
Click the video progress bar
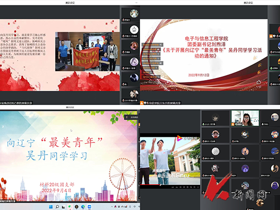(170, 184)
